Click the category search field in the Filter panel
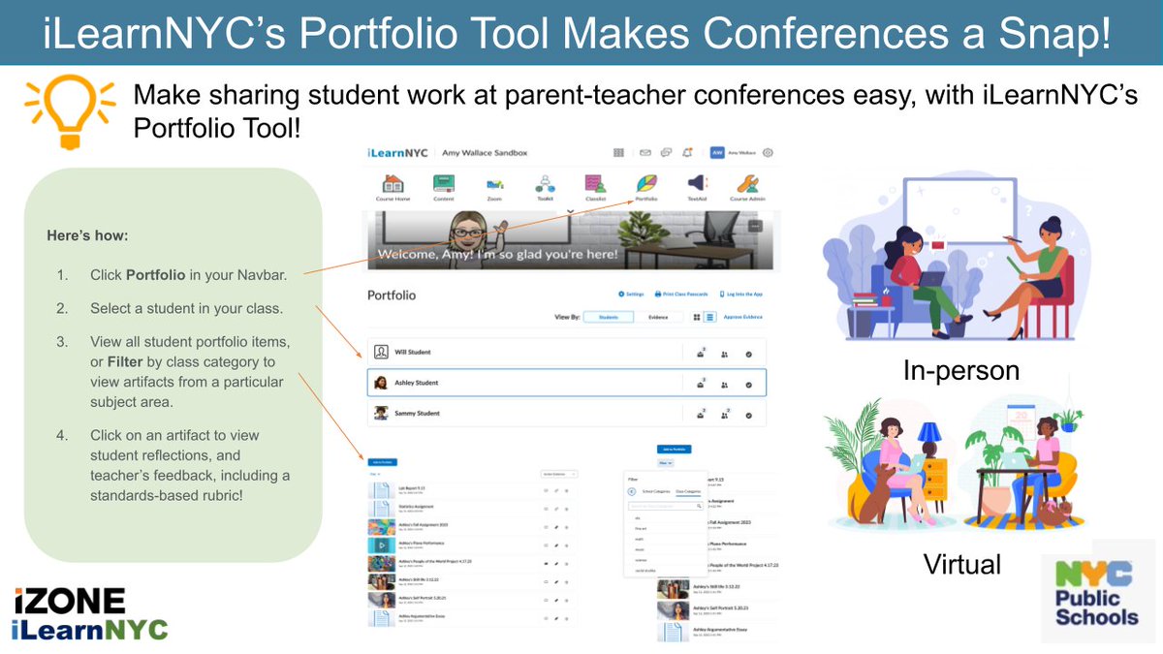 point(665,506)
